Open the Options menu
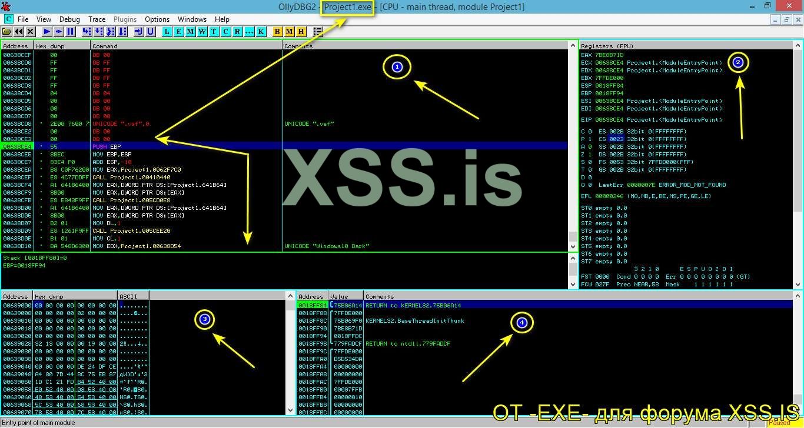 (157, 19)
